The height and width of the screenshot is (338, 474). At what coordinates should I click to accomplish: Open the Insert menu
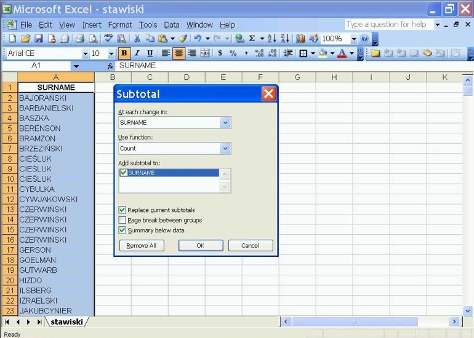pos(92,25)
